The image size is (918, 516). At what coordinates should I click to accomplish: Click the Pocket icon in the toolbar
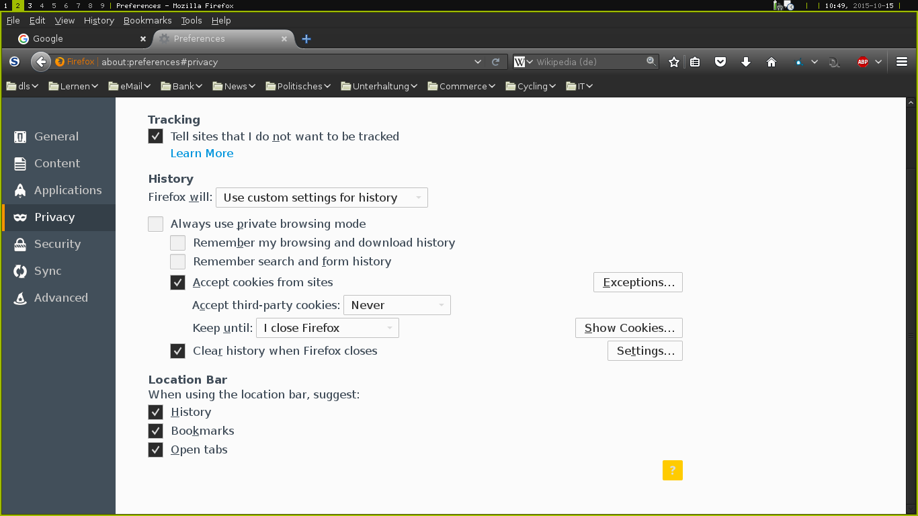click(x=720, y=62)
